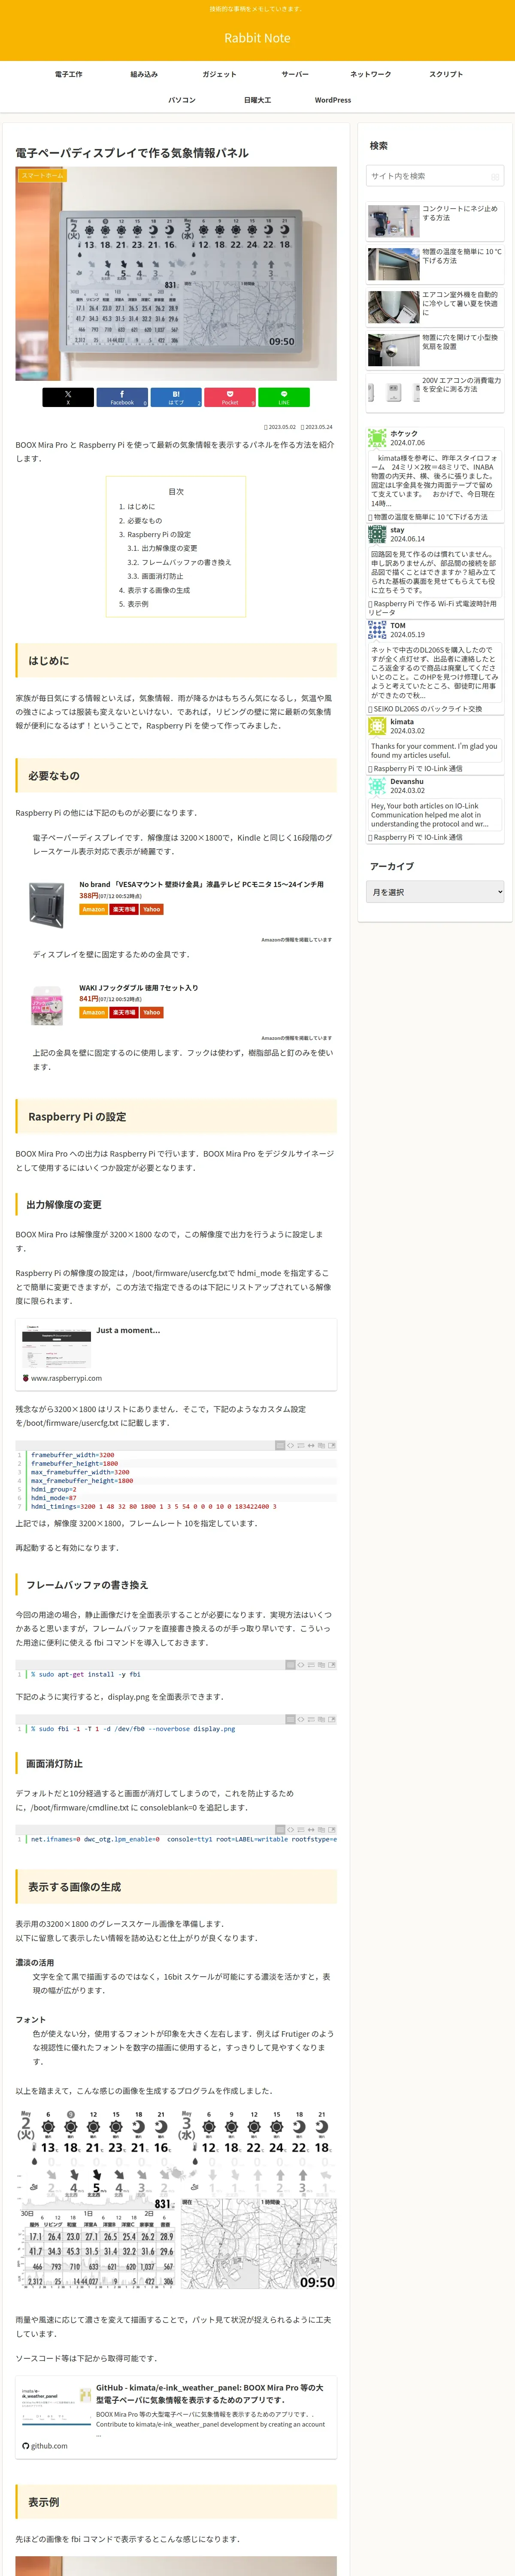Viewport: 515px width, 2576px height.
Task: Open the スクリプト menu item
Action: (x=446, y=74)
